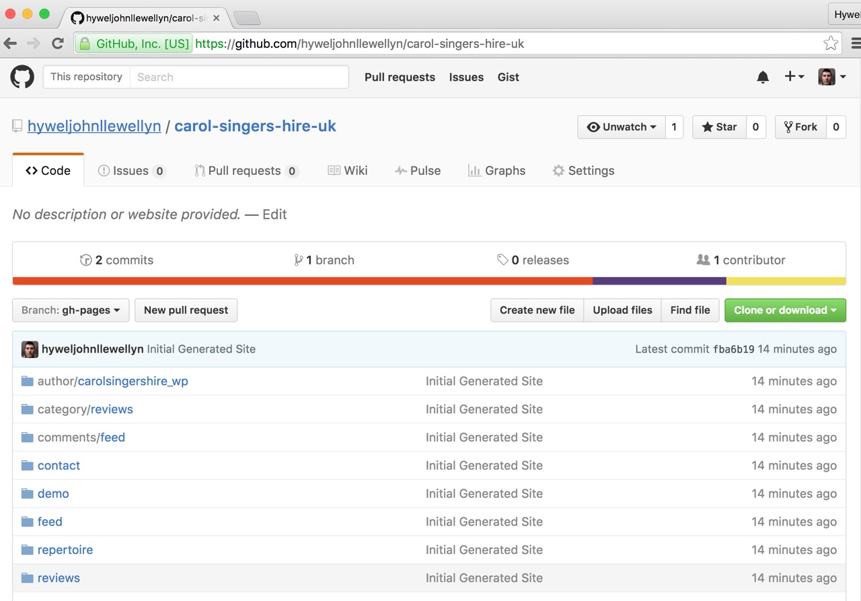Screen dimensions: 861x601
Task: Click Pull requests in top navigation
Action: pyautogui.click(x=400, y=77)
